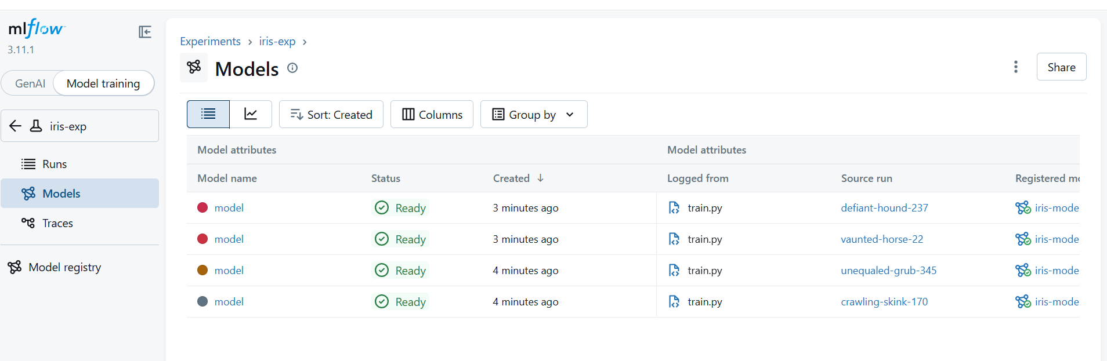Open the info tooltip next to Models title
Screen dimensions: 1107x361
(292, 68)
